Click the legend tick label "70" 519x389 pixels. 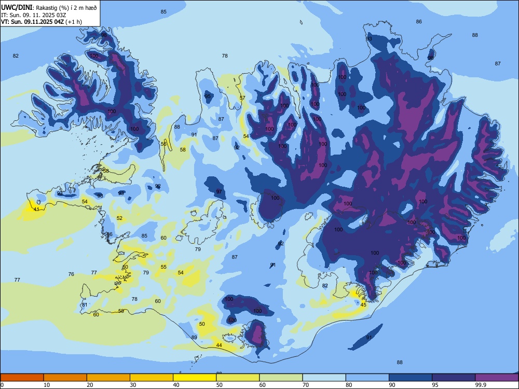(x=306, y=385)
